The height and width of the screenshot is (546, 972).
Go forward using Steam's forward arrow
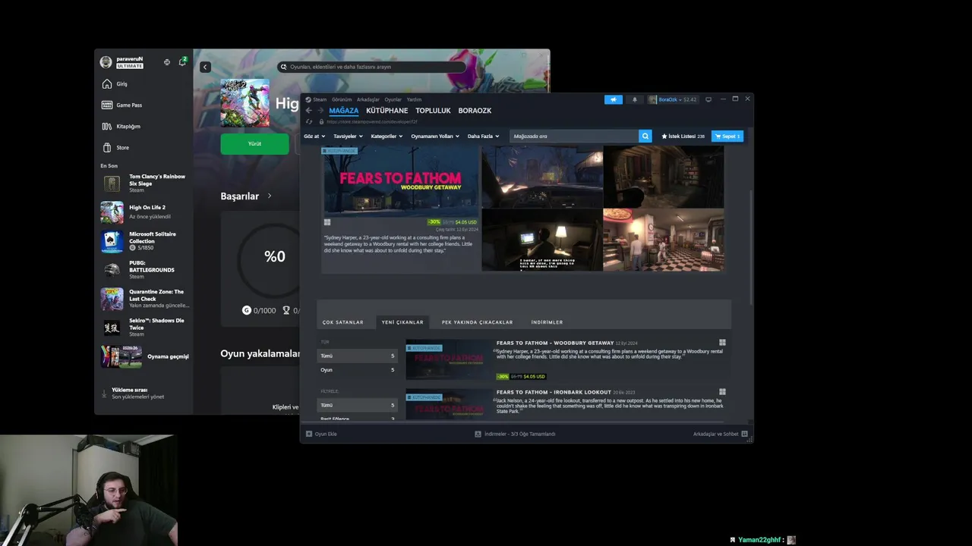pos(320,111)
